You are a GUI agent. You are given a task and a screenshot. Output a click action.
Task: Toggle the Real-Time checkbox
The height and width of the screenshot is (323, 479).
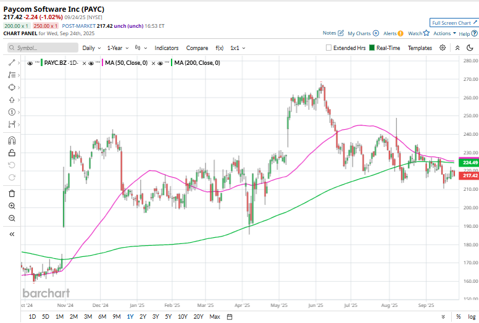[x=372, y=48]
